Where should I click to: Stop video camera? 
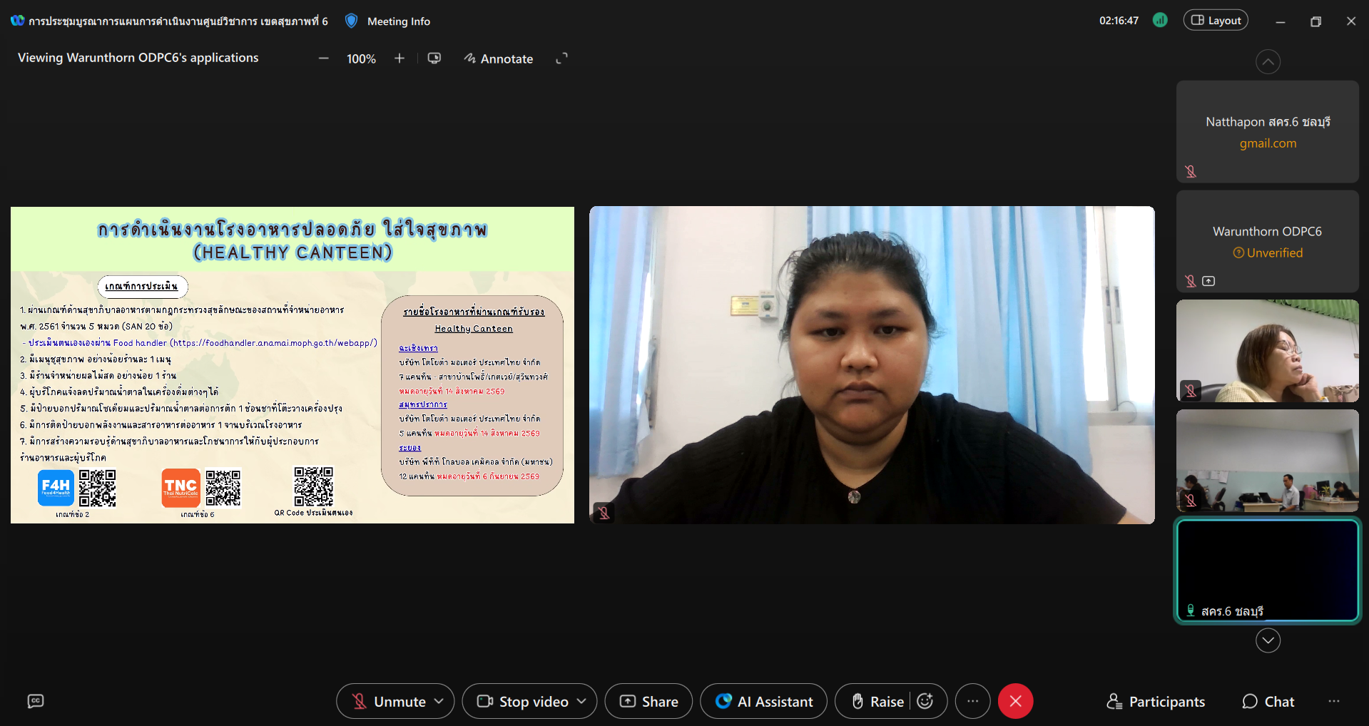523,701
